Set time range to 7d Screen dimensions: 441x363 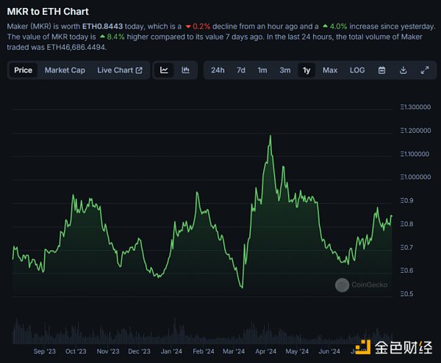point(240,70)
